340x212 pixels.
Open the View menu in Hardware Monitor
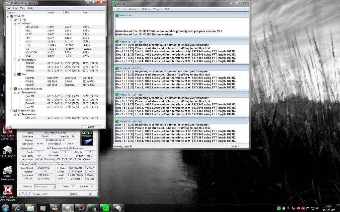coord(23,8)
